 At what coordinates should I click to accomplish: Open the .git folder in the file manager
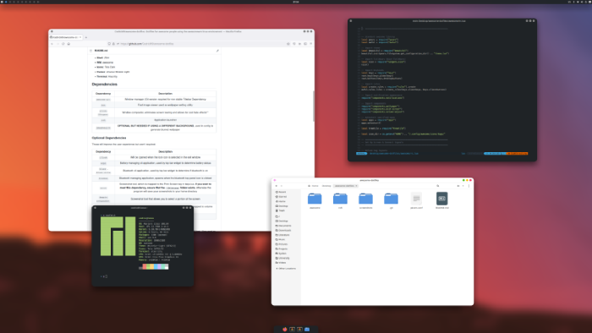(391, 199)
